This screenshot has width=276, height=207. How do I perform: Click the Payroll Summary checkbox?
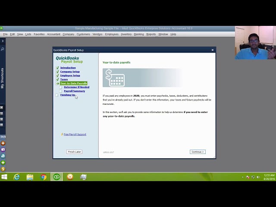[60, 91]
